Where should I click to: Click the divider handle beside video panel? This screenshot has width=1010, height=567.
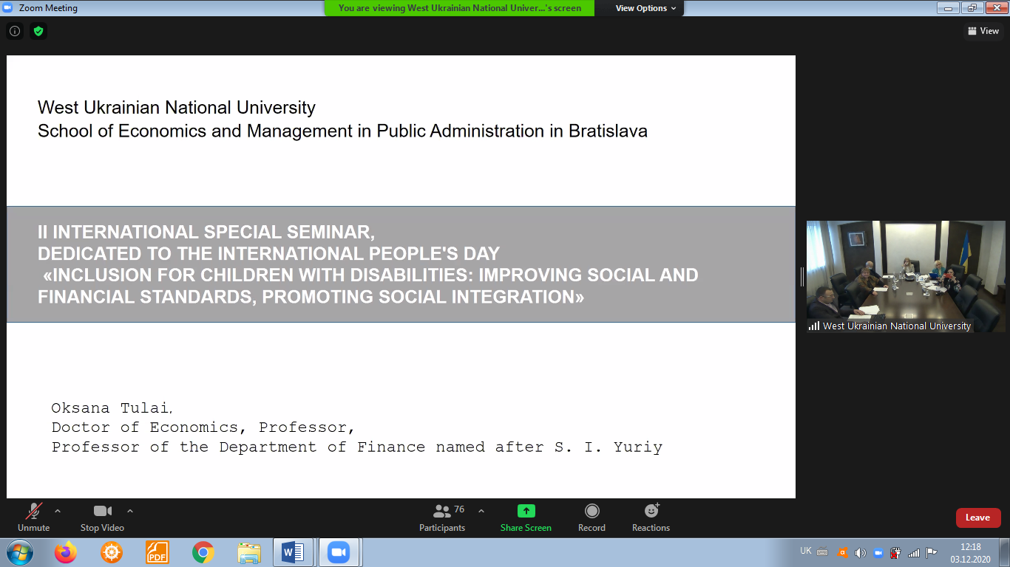click(x=801, y=276)
